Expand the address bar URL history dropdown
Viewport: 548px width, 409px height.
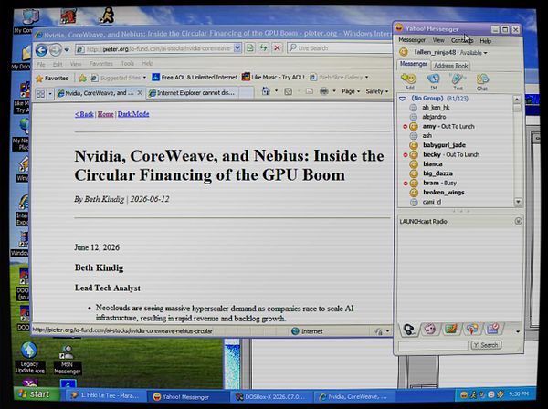[x=237, y=47]
